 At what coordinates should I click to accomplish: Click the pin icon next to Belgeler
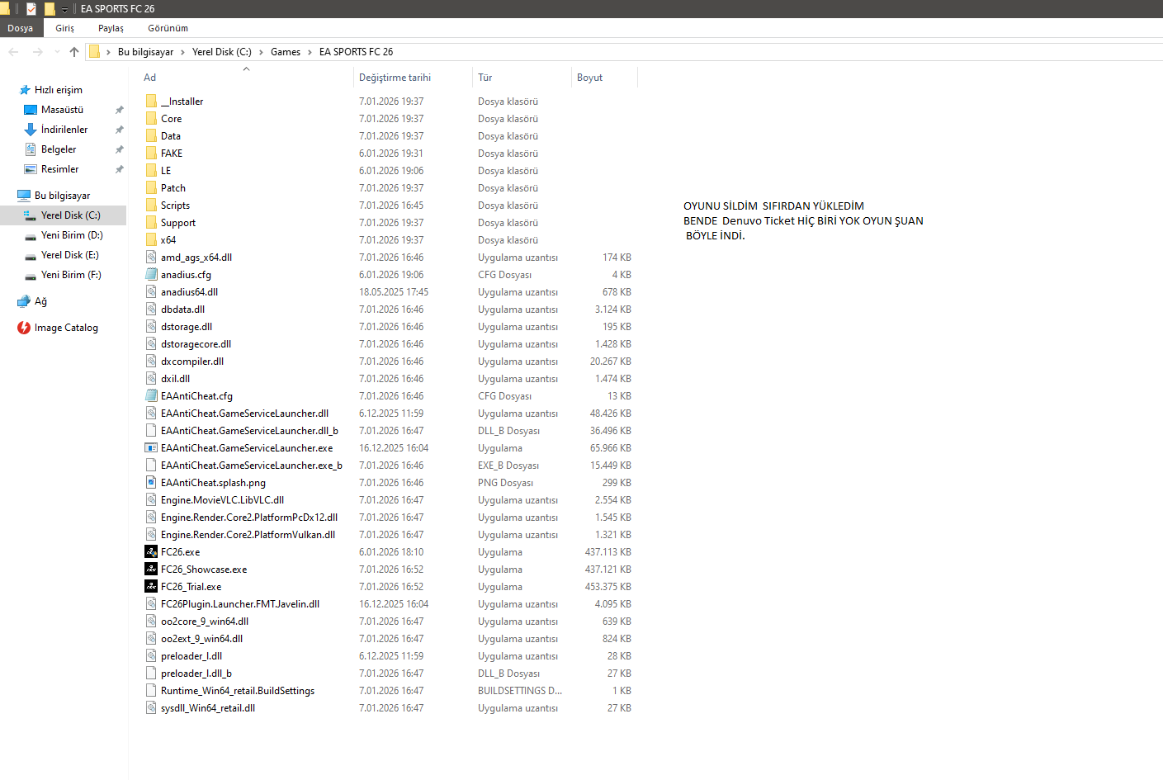(x=119, y=149)
